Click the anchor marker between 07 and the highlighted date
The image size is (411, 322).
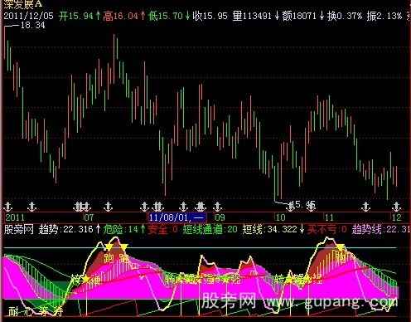[x=108, y=207]
